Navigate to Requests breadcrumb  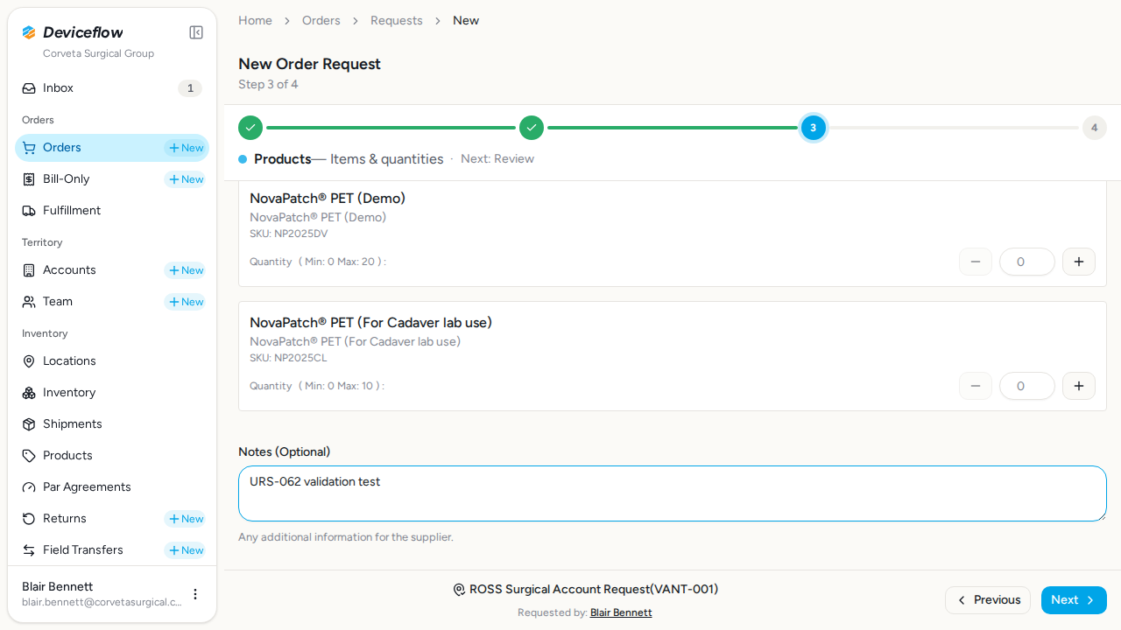point(397,20)
